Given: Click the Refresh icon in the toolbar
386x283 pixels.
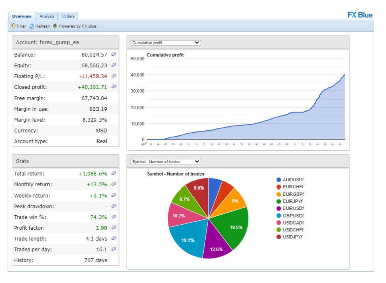Looking at the screenshot, I should click(32, 26).
